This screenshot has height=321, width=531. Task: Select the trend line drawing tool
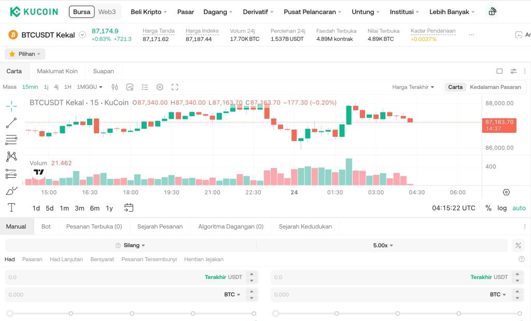tap(10, 122)
